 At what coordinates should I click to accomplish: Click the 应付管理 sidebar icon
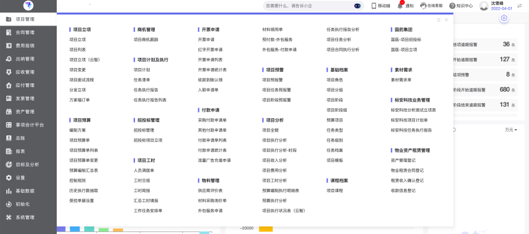[x=9, y=85]
